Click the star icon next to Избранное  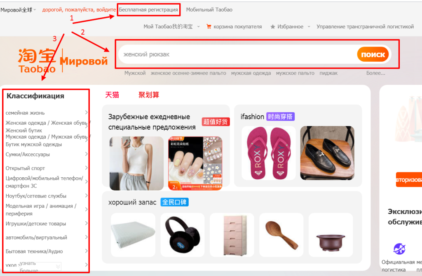point(273,27)
